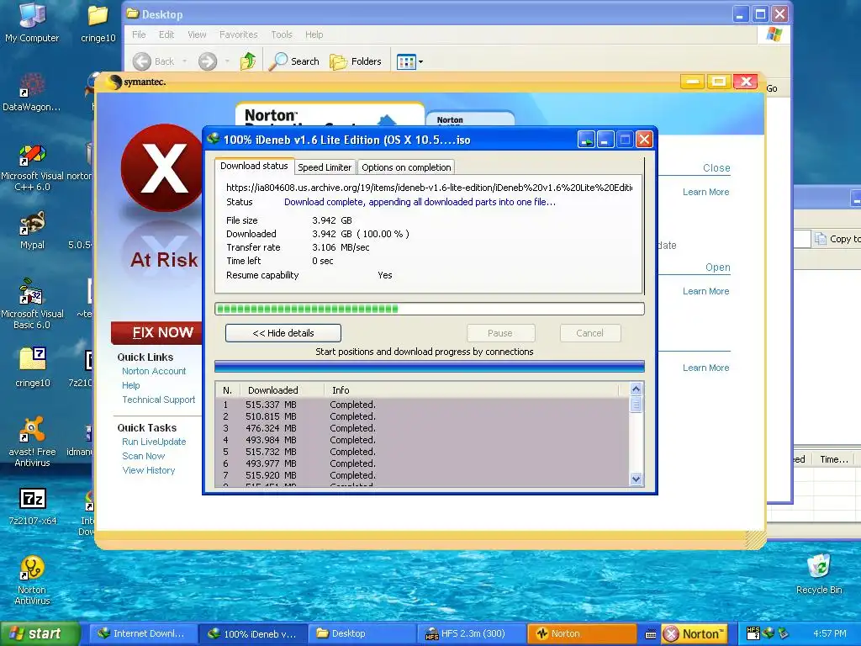Open the Norton Account link
Image resolution: width=861 pixels, height=646 pixels.
coord(154,371)
